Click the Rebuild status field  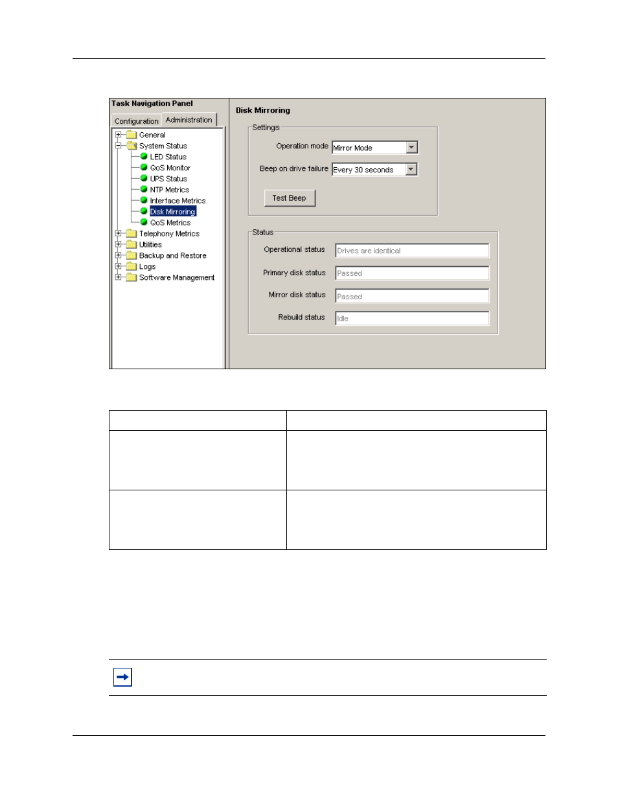click(x=412, y=318)
